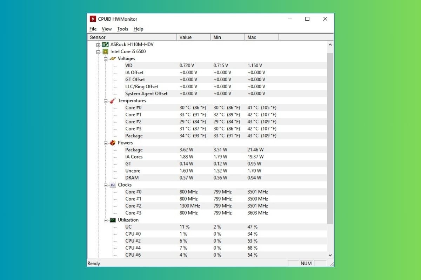Click the Min column header
This screenshot has width=421, height=280.
228,37
